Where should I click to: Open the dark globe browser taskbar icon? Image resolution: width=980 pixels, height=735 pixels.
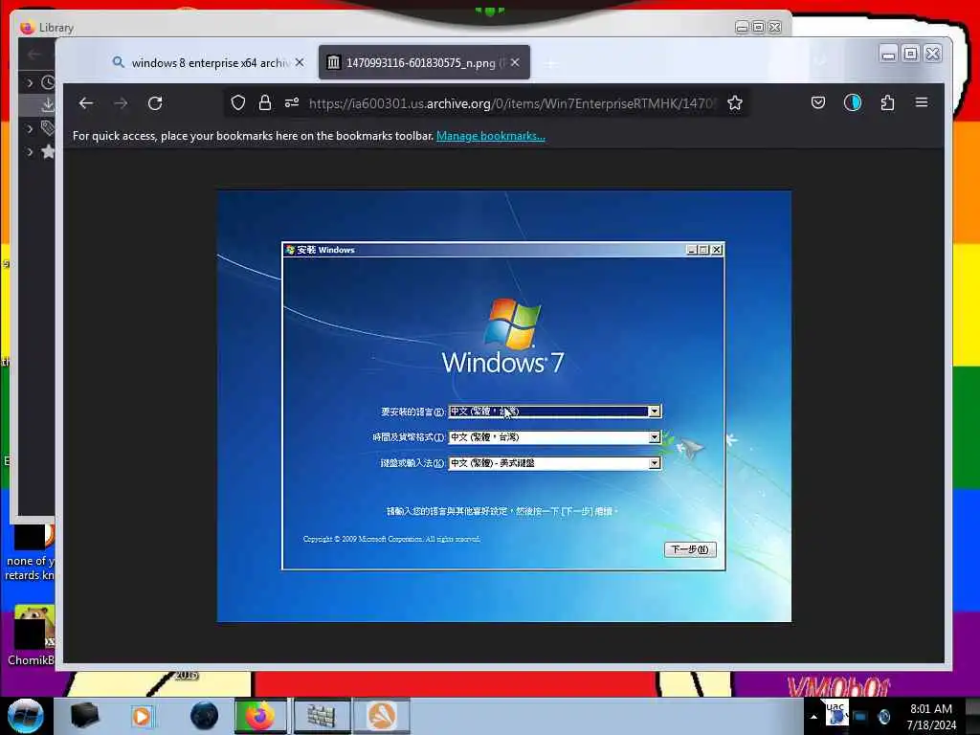tap(205, 716)
